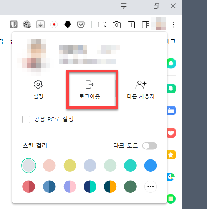Open the blue briefcase sidebar icon

pyautogui.click(x=171, y=111)
